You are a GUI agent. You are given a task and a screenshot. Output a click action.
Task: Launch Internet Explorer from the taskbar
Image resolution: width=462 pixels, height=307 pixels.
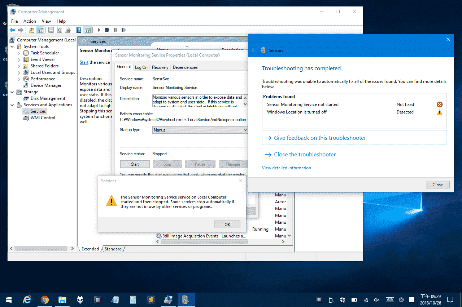tap(27, 299)
